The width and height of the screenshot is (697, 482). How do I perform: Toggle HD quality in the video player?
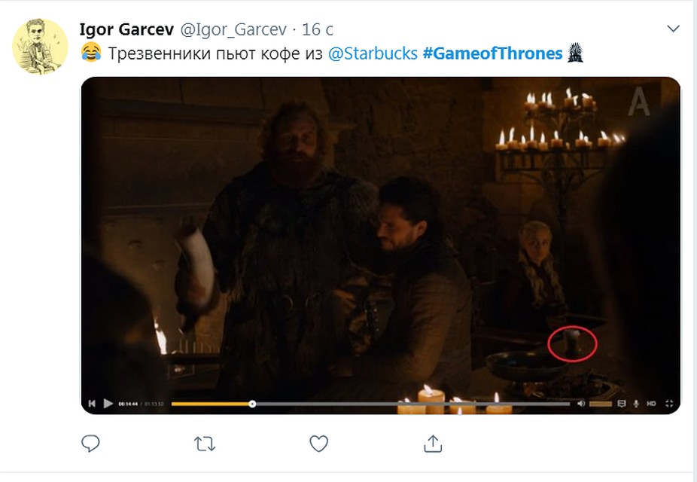[x=652, y=403]
